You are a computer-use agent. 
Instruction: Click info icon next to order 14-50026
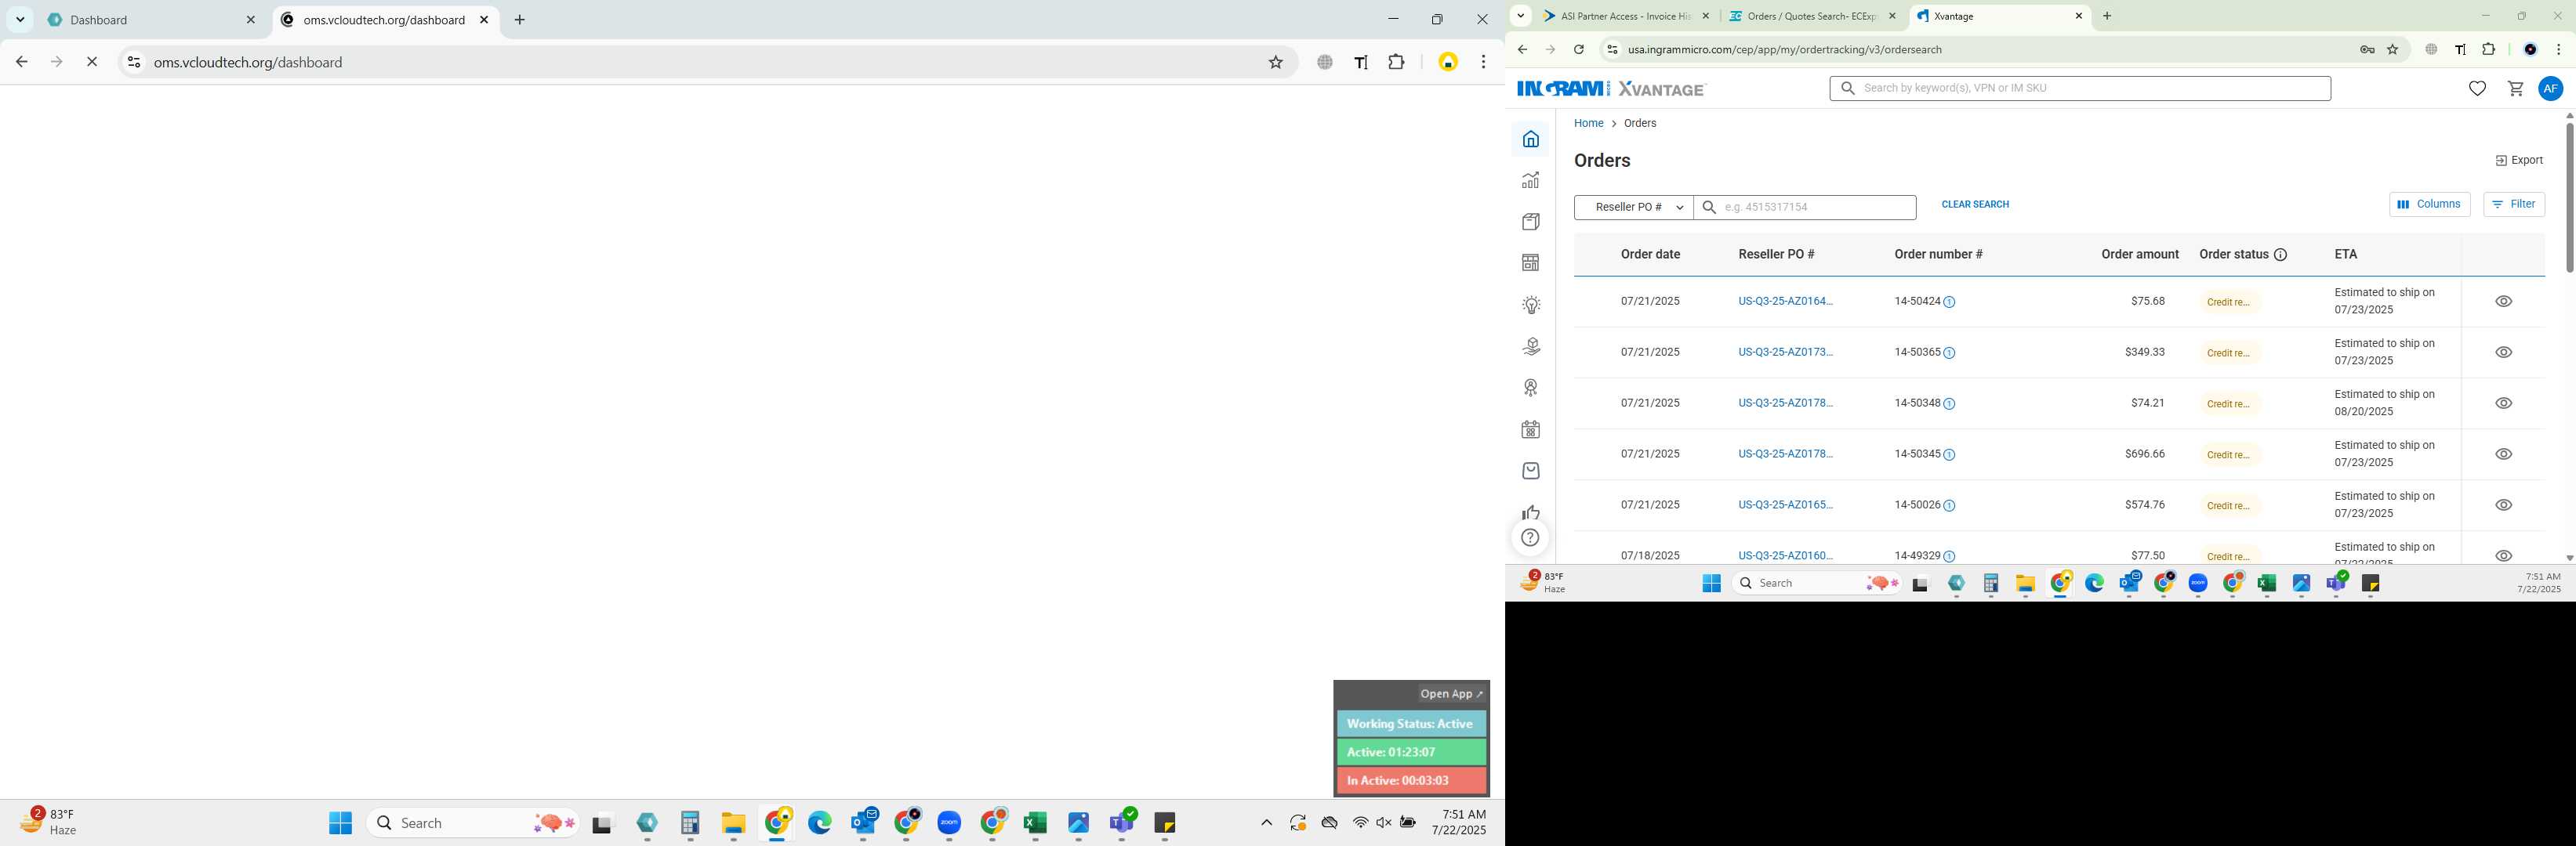1949,505
